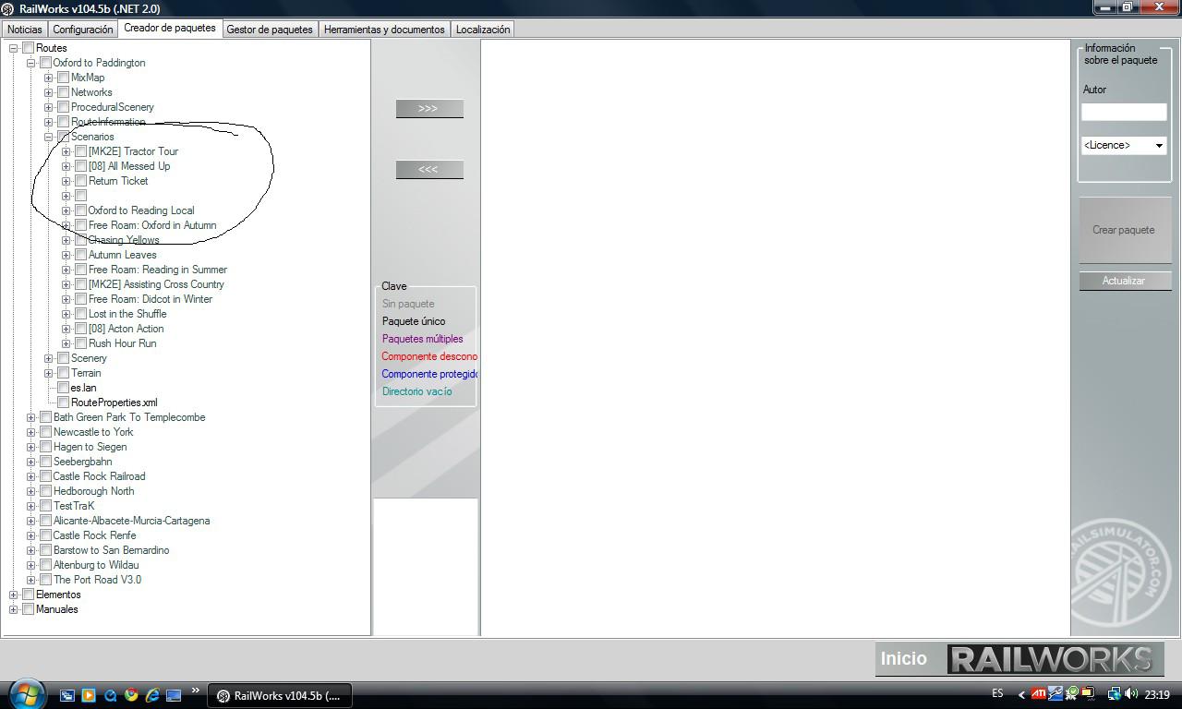Click the Windows Start orb
Image resolution: width=1182 pixels, height=709 pixels.
click(25, 693)
